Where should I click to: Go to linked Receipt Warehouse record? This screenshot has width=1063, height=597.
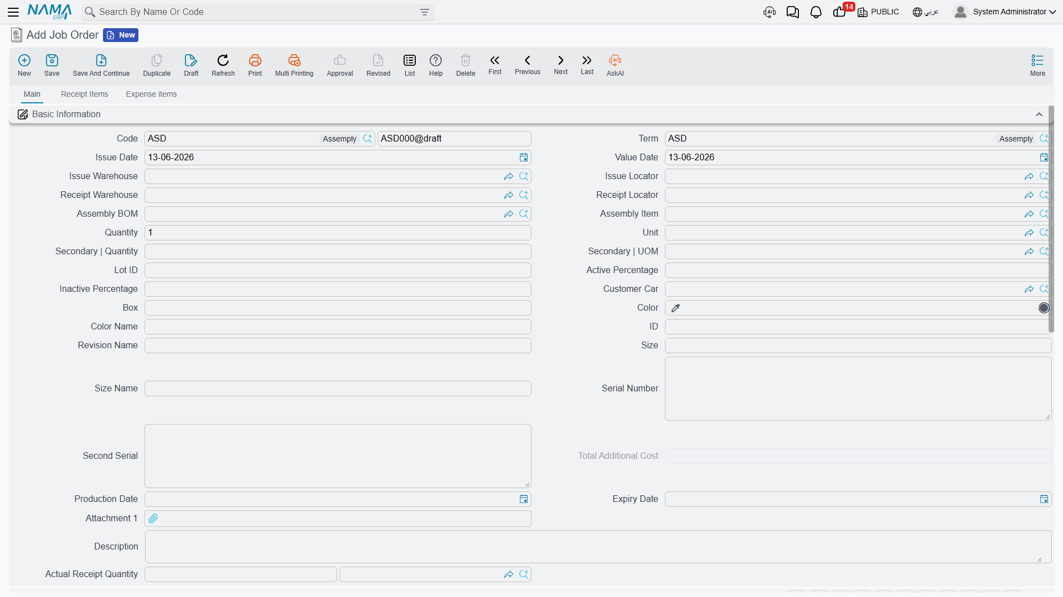(x=509, y=195)
